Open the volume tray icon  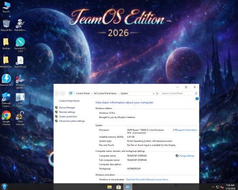click(222, 187)
